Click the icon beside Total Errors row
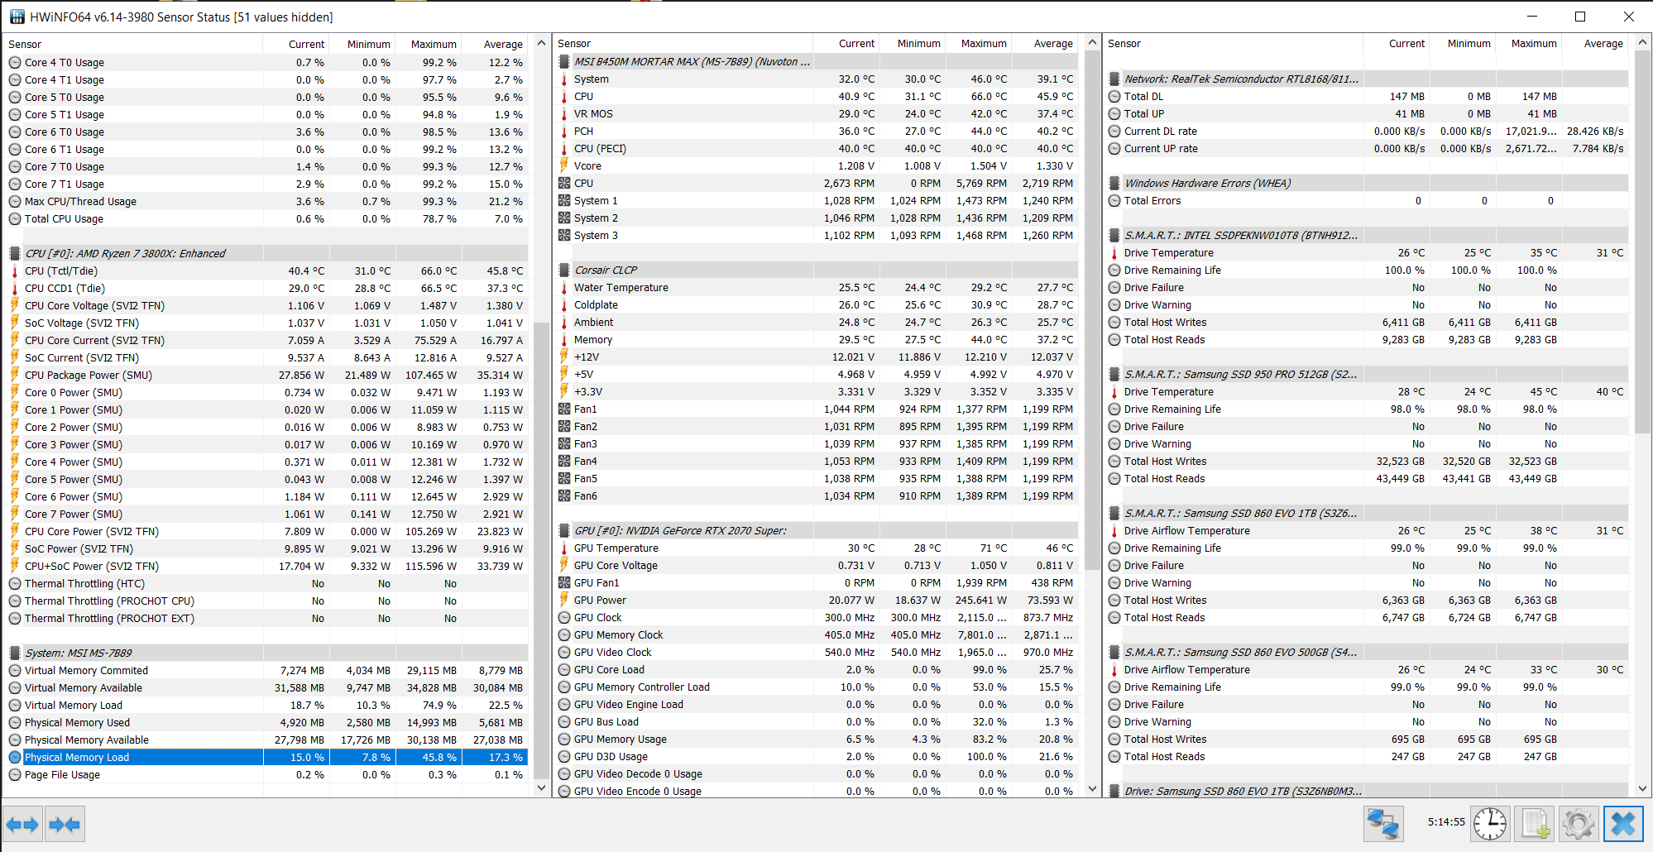The width and height of the screenshot is (1653, 852). pos(1114,201)
